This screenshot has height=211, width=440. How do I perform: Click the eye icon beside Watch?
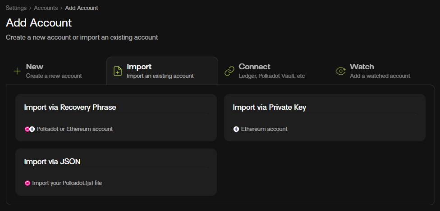(x=341, y=71)
